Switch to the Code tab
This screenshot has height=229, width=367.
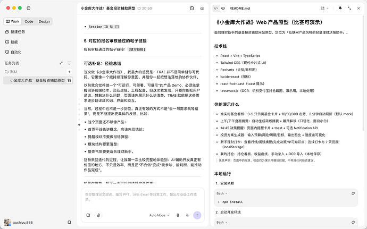click(29, 21)
